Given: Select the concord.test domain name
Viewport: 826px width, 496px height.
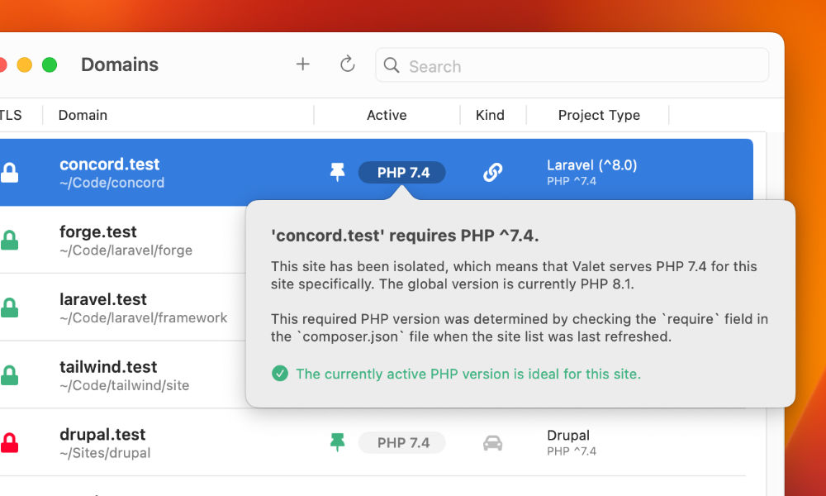Looking at the screenshot, I should point(110,164).
